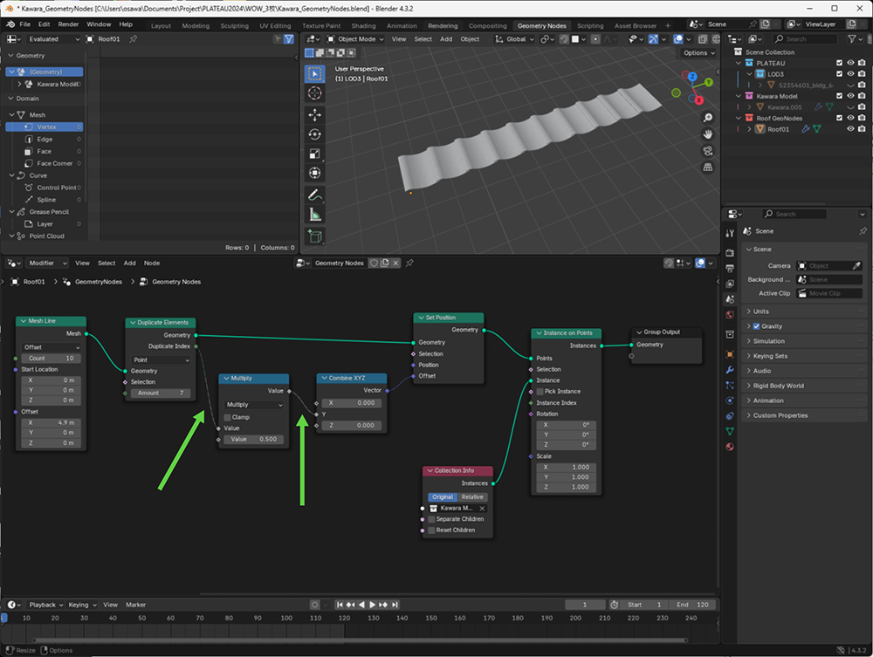Screen dimensions: 873x657
Task: Select the Move tool in viewport toolbar
Action: 315,115
